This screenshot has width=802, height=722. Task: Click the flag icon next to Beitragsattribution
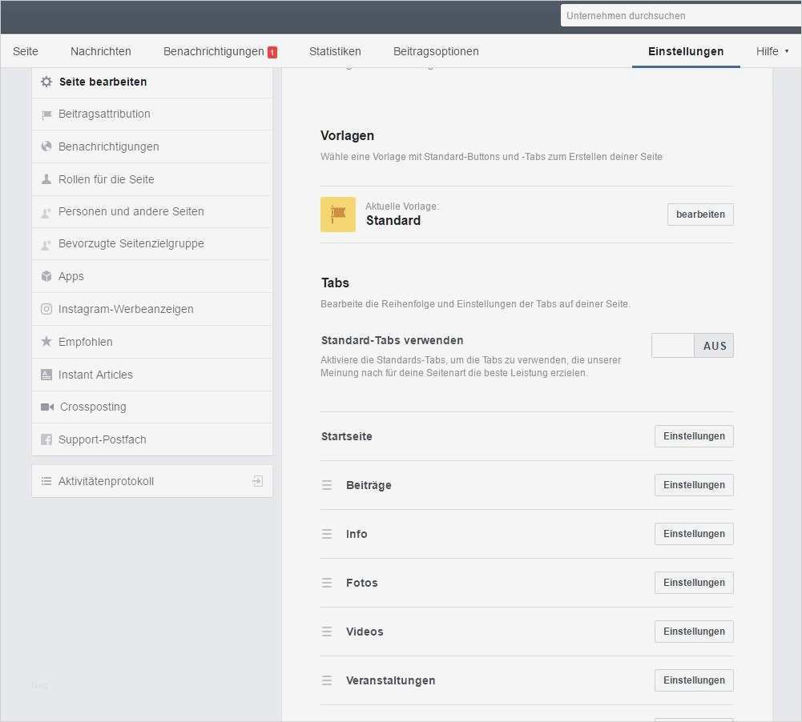coord(46,114)
